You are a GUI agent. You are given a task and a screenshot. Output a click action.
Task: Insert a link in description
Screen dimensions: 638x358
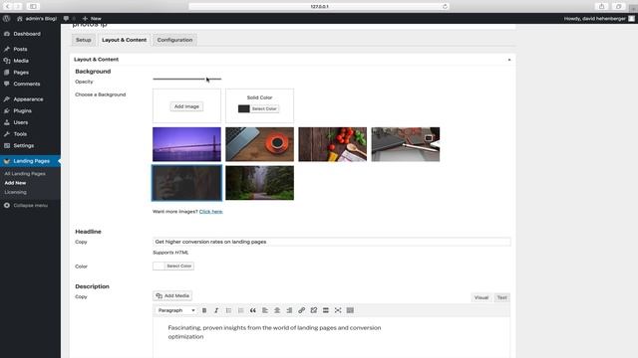click(x=301, y=310)
